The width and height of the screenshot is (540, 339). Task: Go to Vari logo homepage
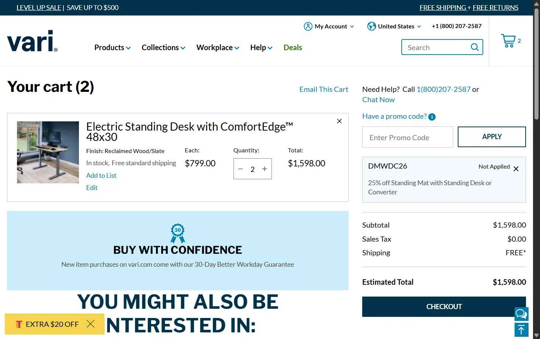click(x=32, y=41)
